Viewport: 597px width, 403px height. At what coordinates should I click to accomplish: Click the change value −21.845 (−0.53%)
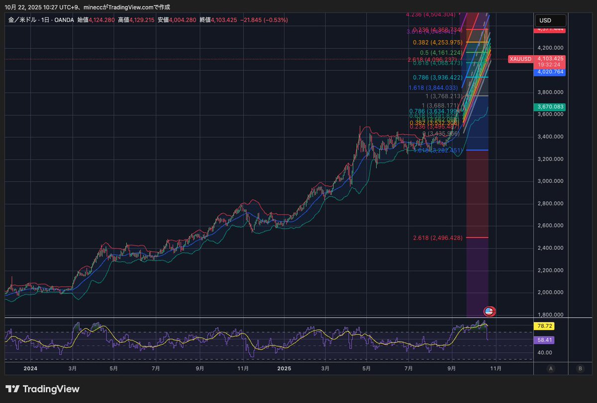coord(264,20)
